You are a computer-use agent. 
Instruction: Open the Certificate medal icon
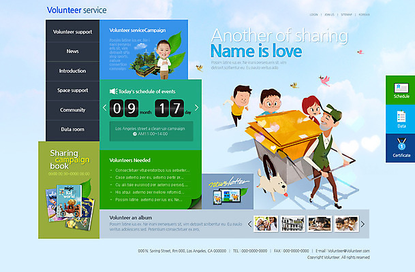[x=401, y=145]
